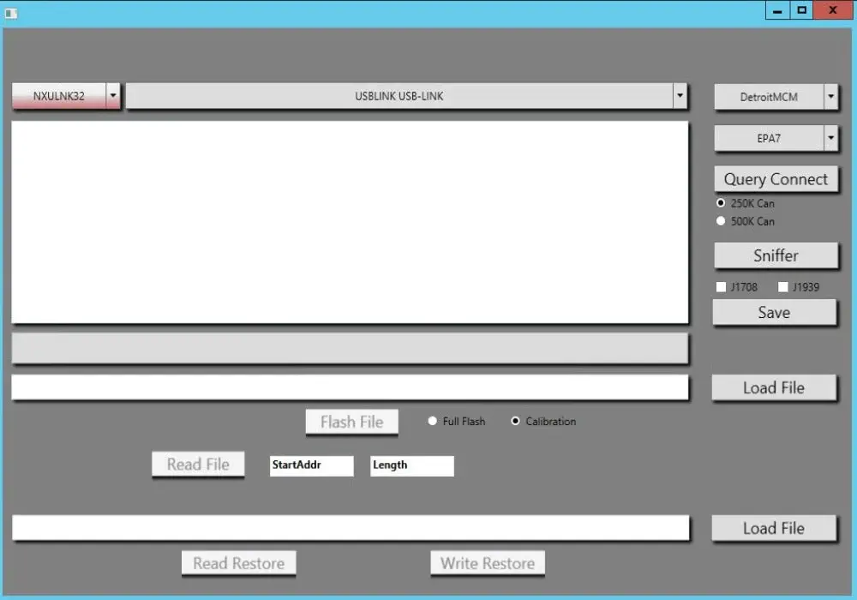The image size is (857, 600).
Task: Open the NXULNK32 adapter dropdown arrow
Action: [x=113, y=96]
